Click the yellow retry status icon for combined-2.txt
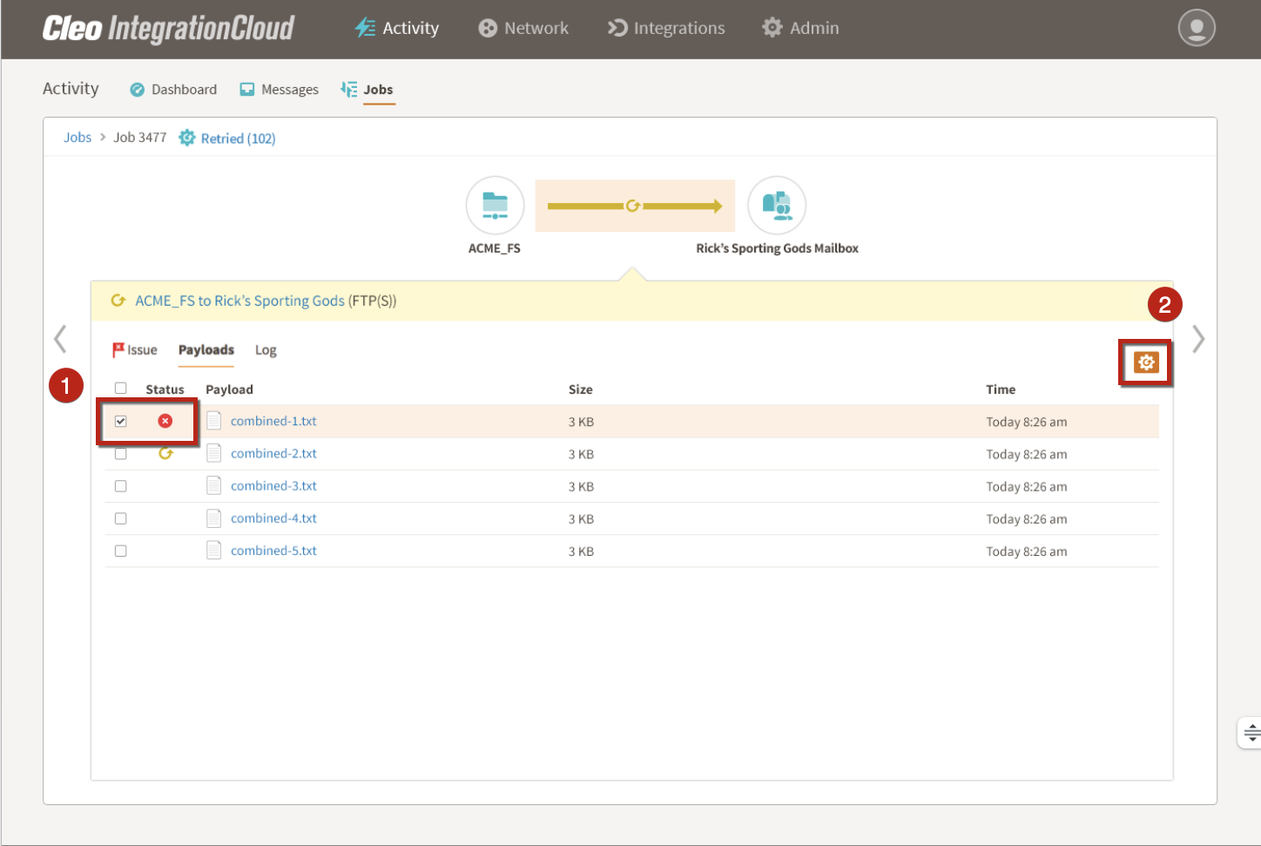1261x846 pixels. coord(165,453)
